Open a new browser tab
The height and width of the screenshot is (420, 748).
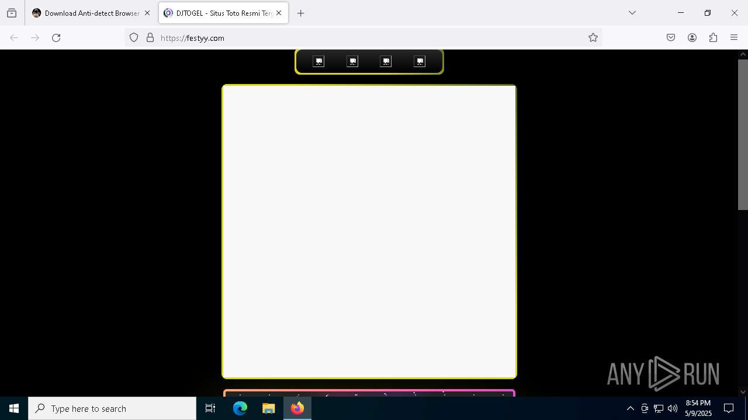[300, 13]
